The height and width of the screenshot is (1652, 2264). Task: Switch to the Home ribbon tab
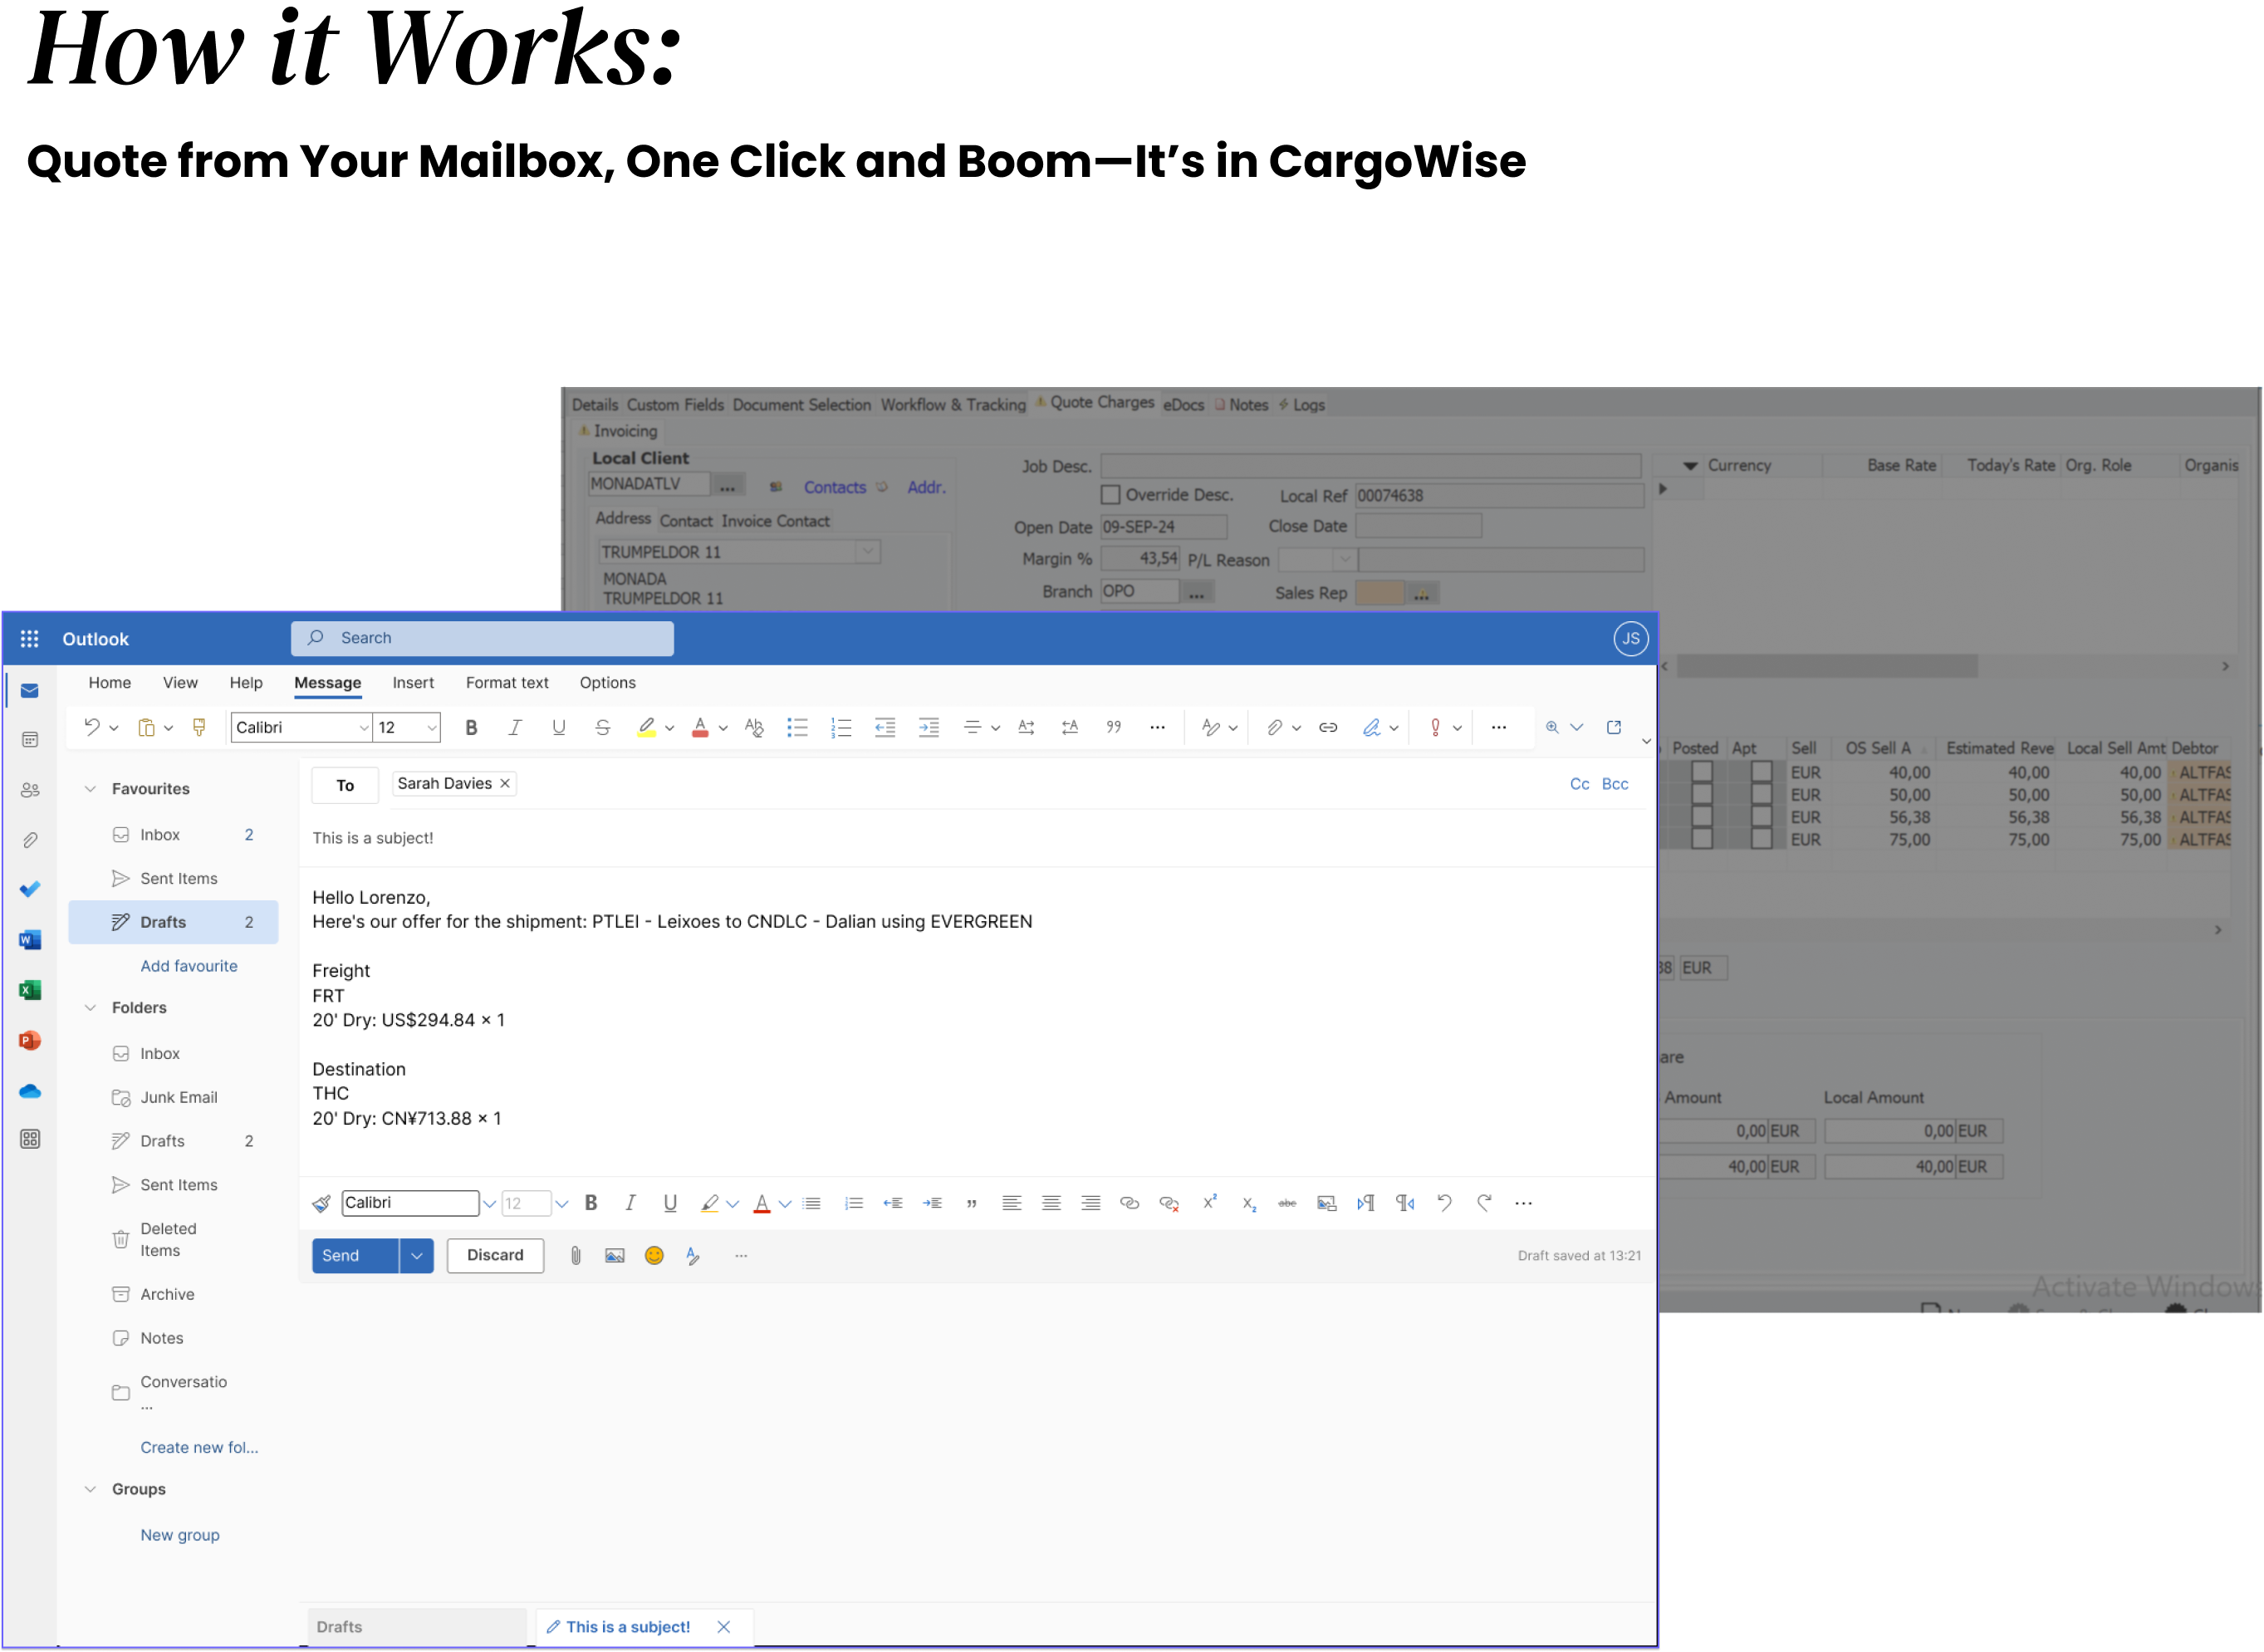click(x=110, y=683)
